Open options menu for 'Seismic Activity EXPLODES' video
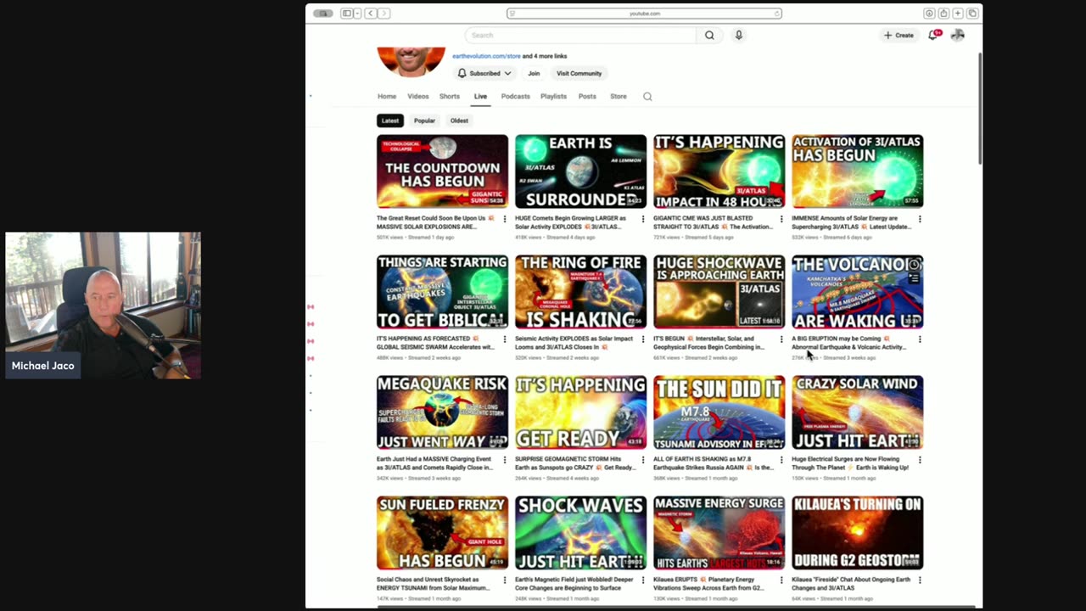The image size is (1086, 611). pos(643,339)
